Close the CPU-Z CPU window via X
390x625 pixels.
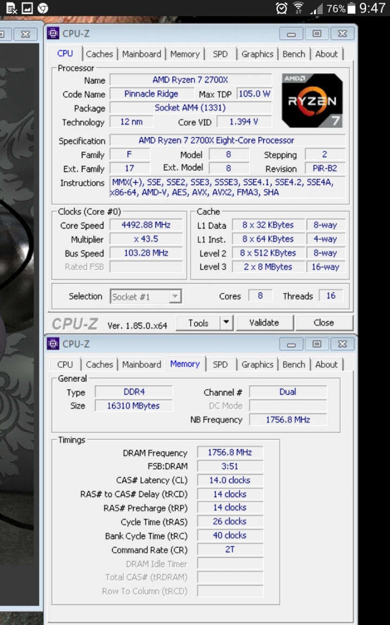point(342,34)
